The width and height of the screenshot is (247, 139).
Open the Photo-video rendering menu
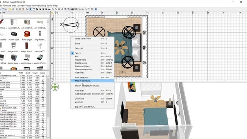point(36,5)
